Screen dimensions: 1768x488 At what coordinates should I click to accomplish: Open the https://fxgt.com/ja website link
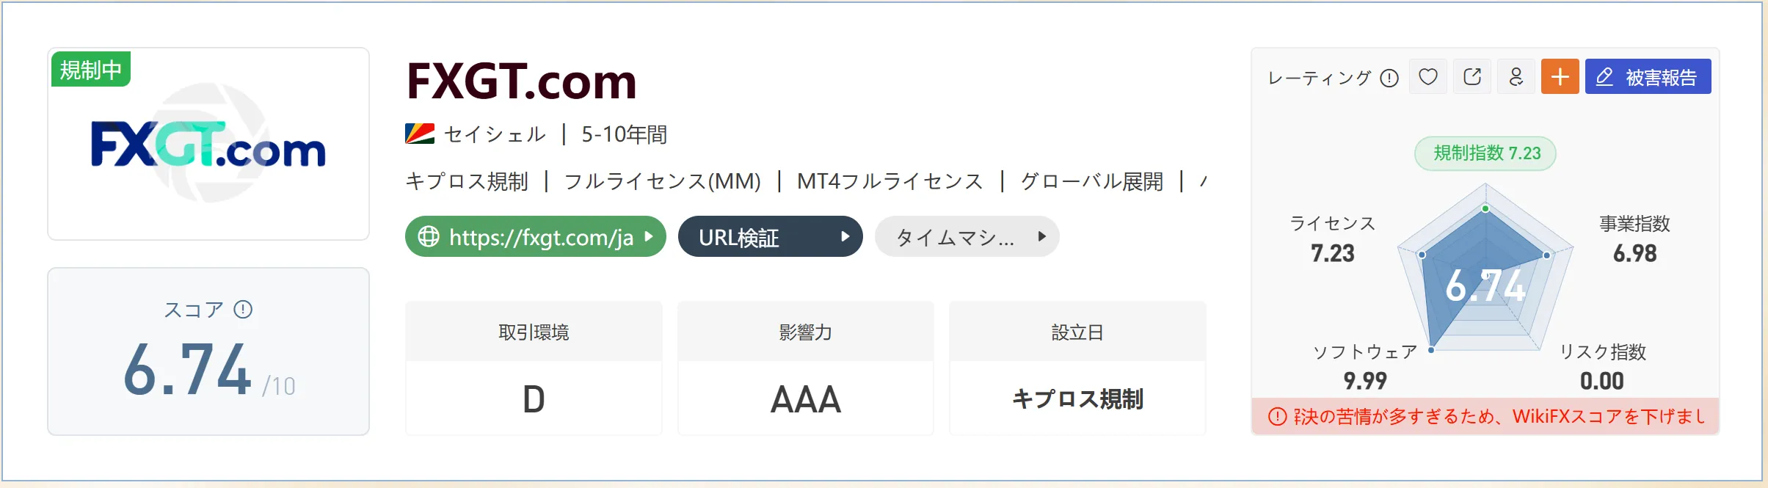pos(535,236)
